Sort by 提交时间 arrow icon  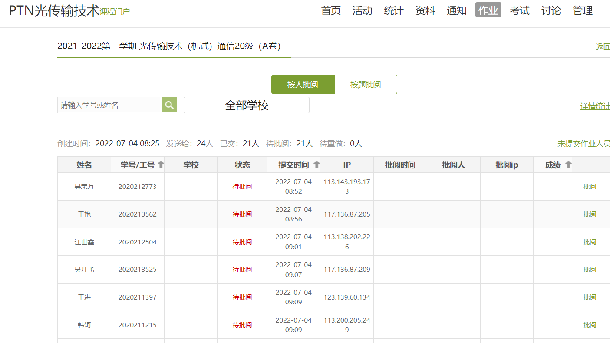(317, 165)
